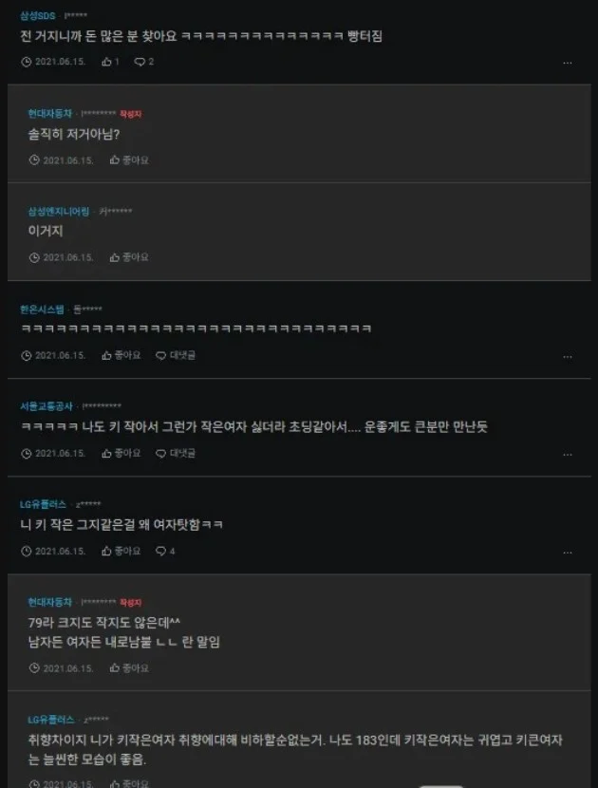Viewport: 598px width, 788px height.
Task: Open the 한온시스템 company name link
Action: 42,310
